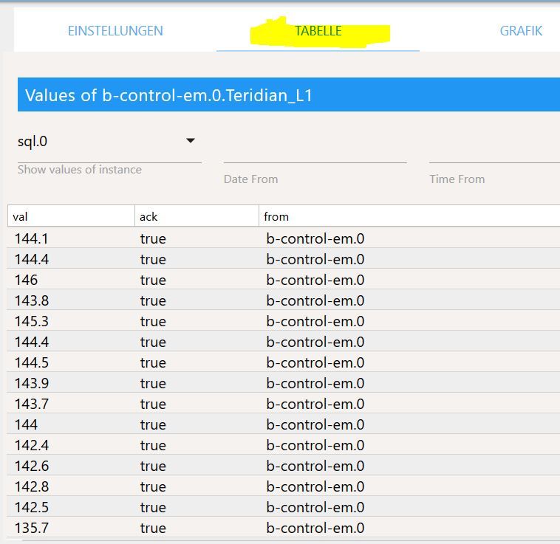Select the value 146 cell
This screenshot has width=560, height=544.
(x=26, y=280)
